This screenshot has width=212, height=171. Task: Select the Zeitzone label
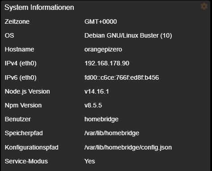click(17, 21)
